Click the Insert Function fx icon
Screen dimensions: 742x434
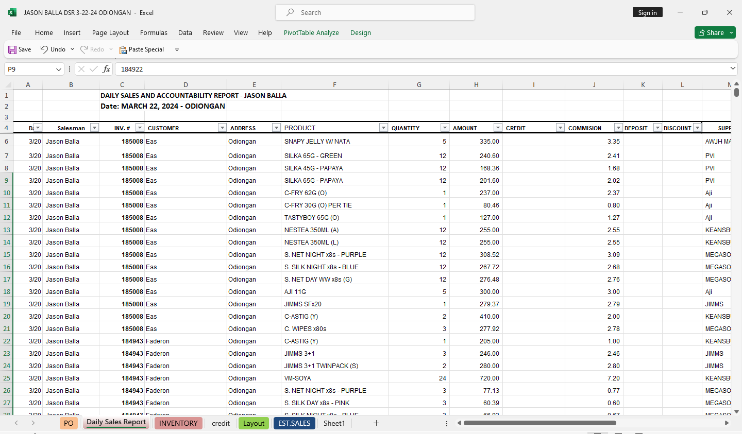(x=106, y=69)
